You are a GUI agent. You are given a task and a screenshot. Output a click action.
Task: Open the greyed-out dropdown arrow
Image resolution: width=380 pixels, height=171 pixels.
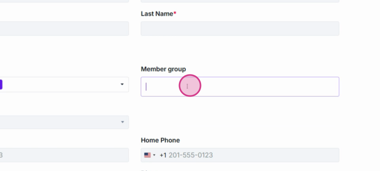pos(122,122)
